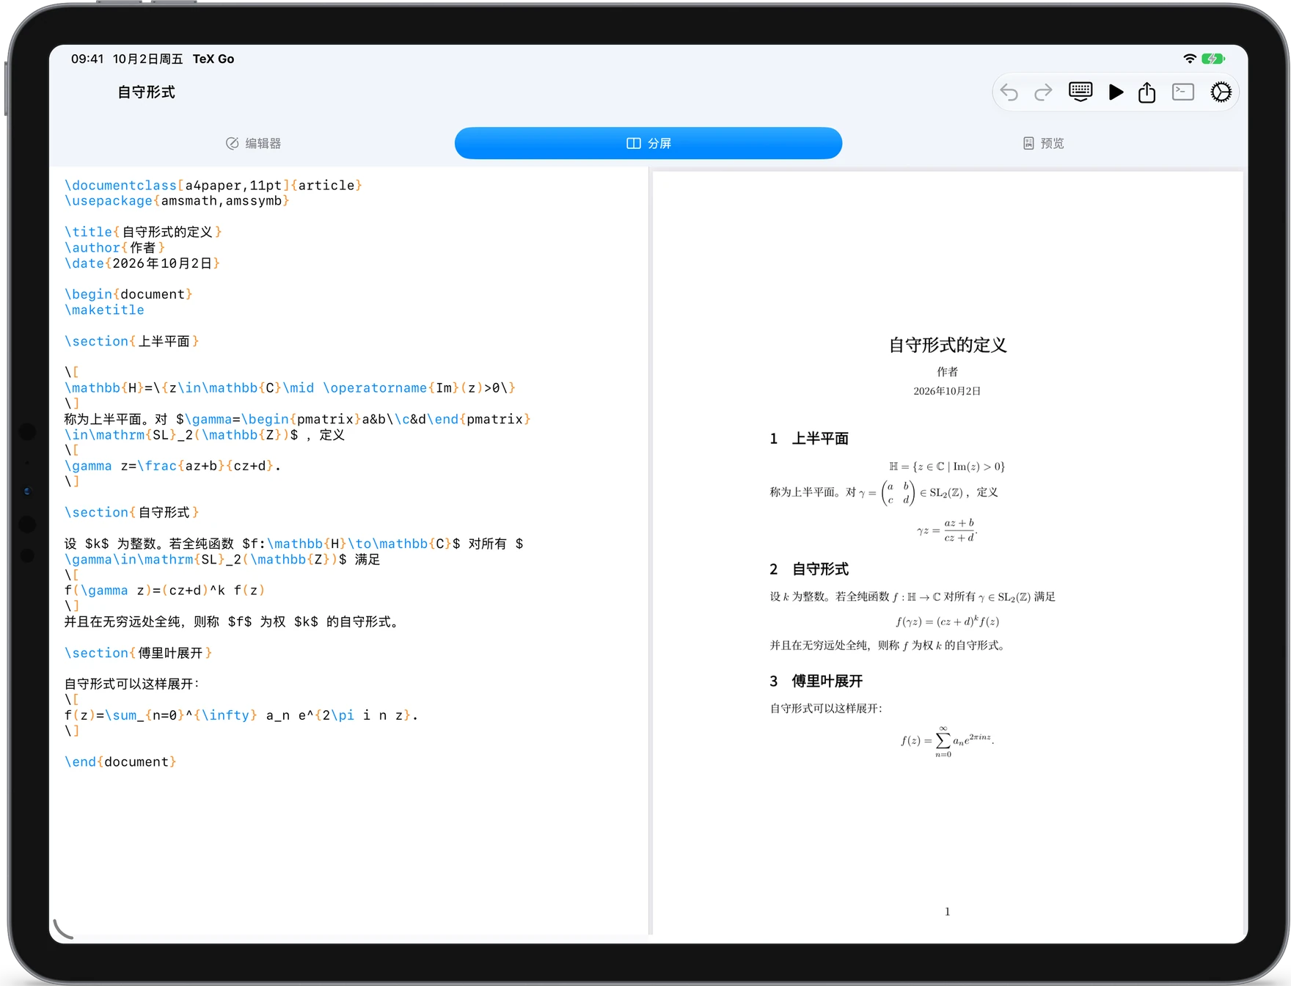Image resolution: width=1291 pixels, height=986 pixels.
Task: Compile the document with the play button
Action: pyautogui.click(x=1116, y=92)
